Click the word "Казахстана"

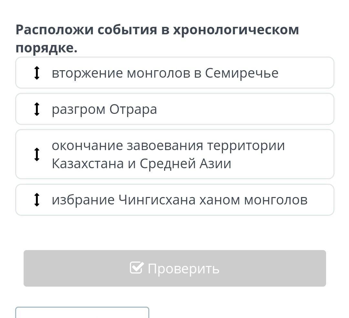pyautogui.click(x=88, y=163)
